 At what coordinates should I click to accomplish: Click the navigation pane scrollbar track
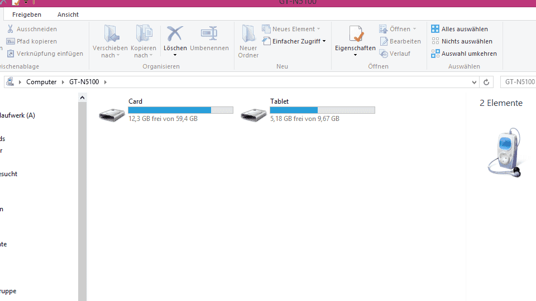(x=82, y=201)
